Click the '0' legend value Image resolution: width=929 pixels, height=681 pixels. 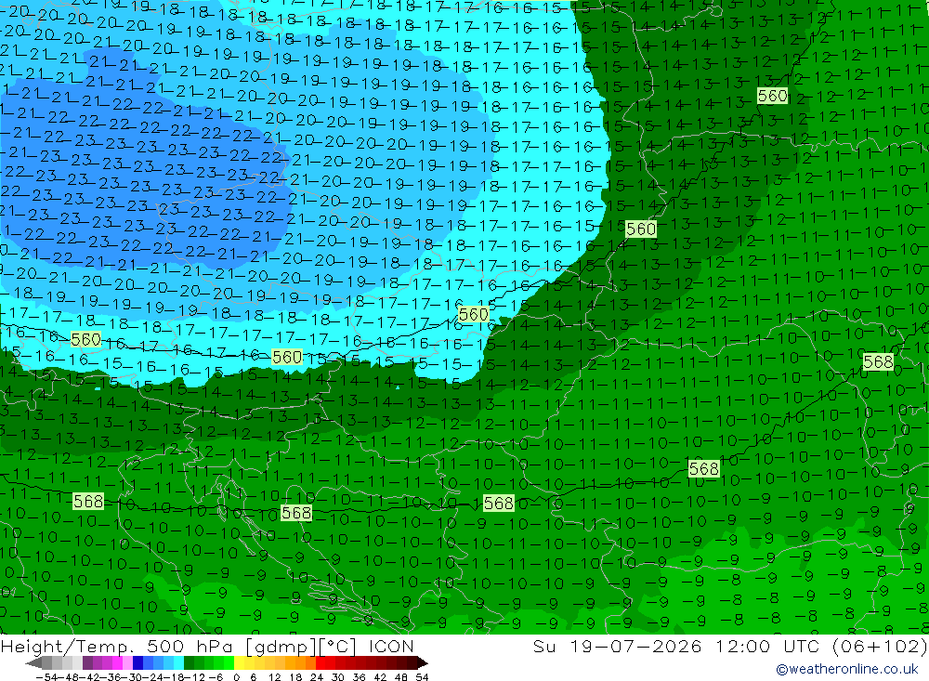(236, 677)
